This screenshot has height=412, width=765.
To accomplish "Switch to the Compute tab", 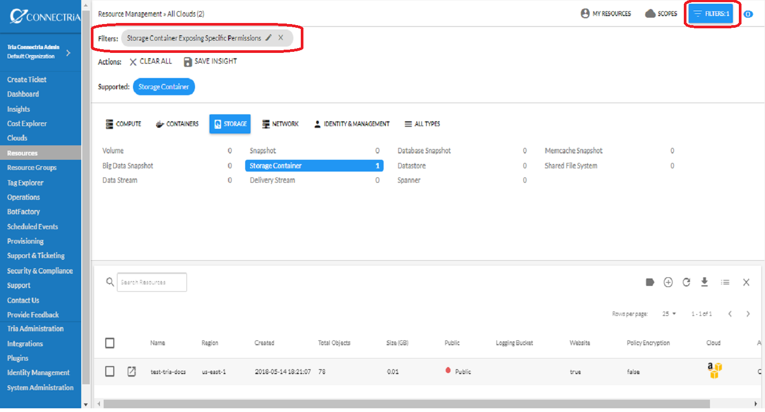I will (x=123, y=124).
